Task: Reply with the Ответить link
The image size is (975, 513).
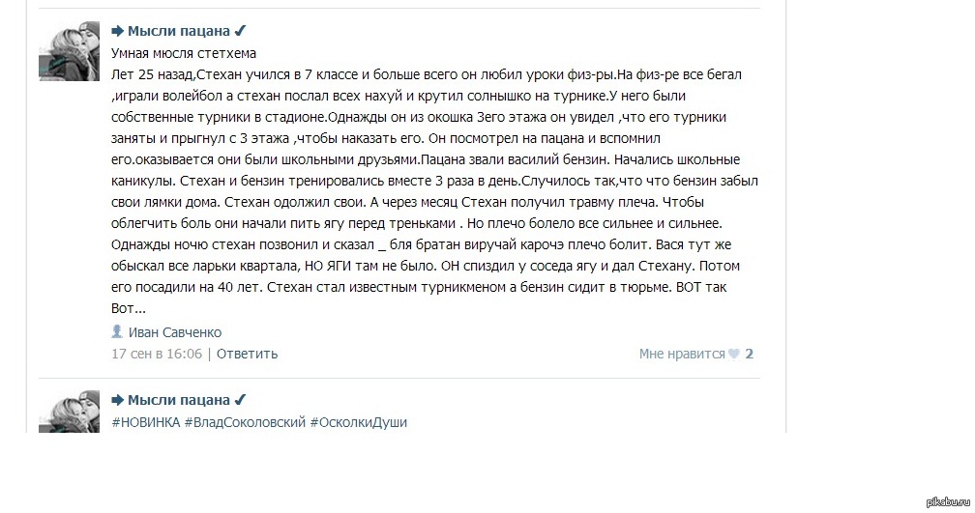Action: click(247, 354)
